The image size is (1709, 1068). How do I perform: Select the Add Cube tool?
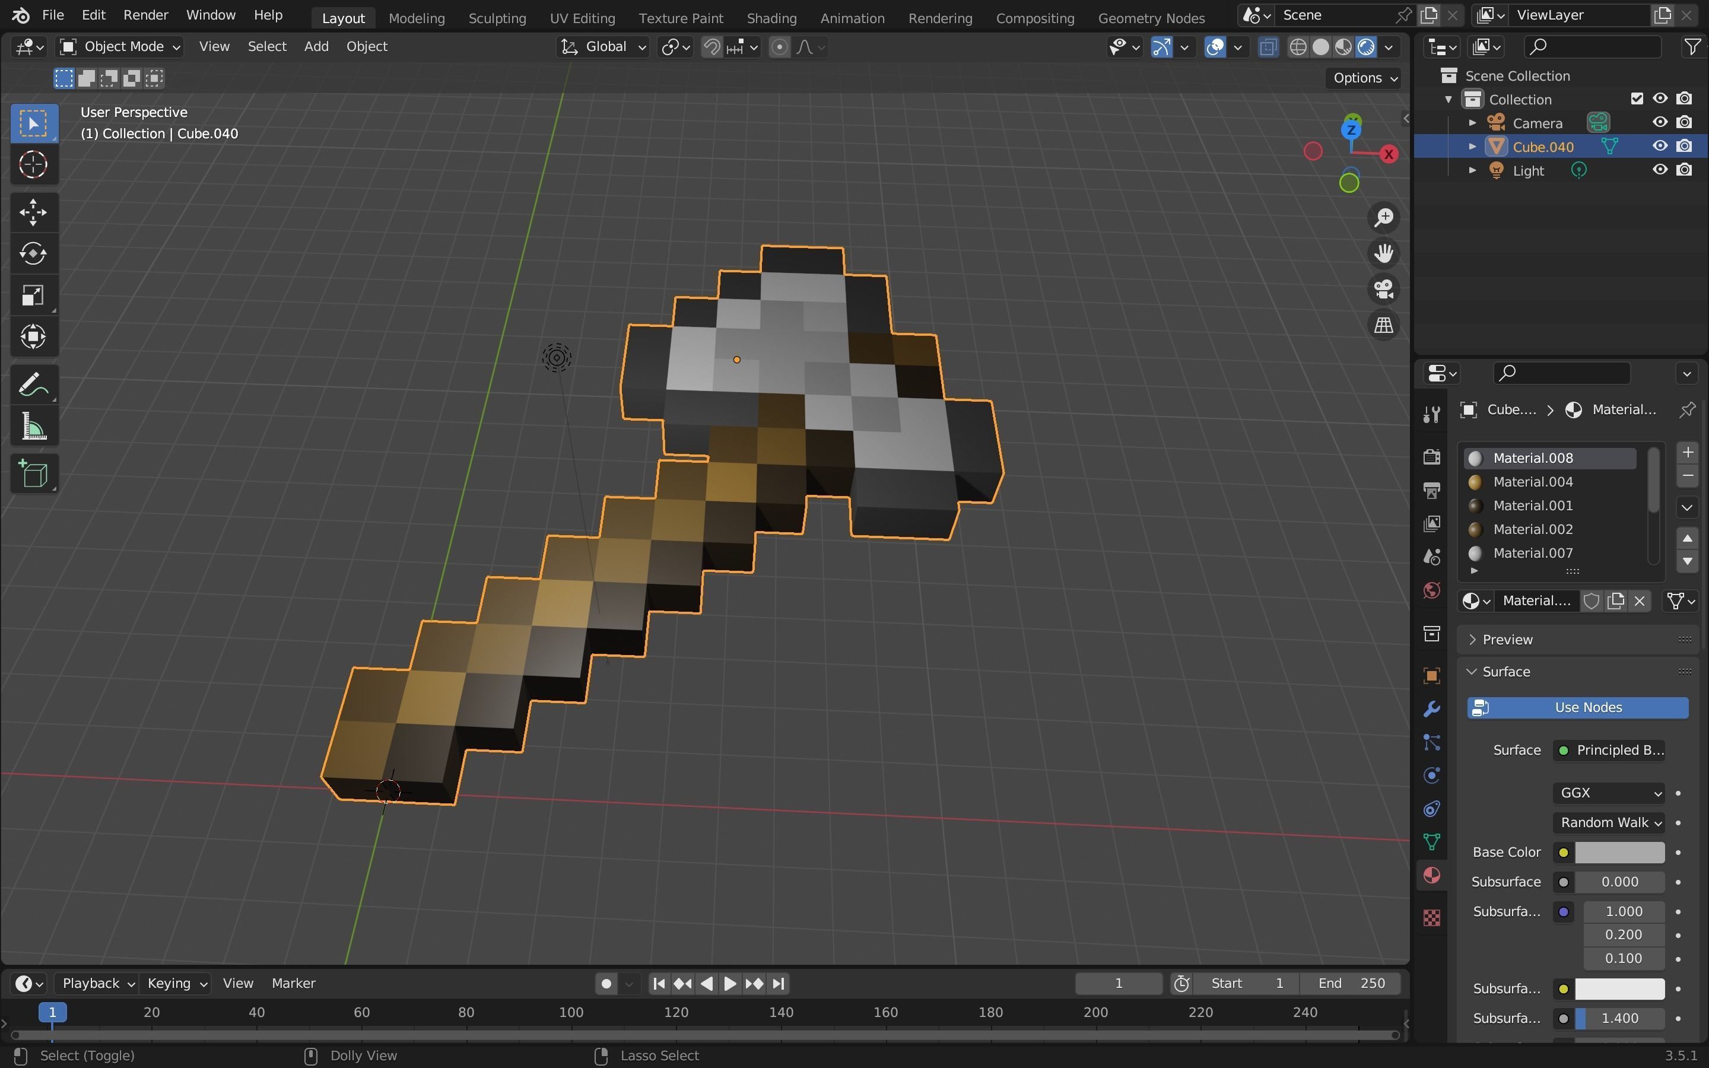pyautogui.click(x=33, y=474)
